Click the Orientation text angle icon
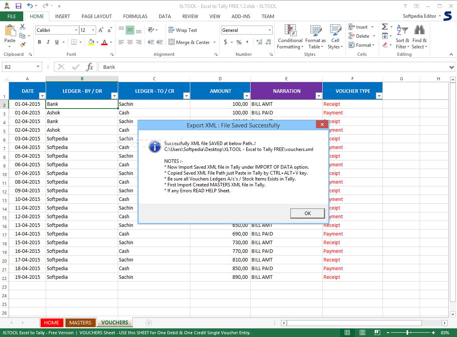Screen dimensions: 457x337 (x=150, y=29)
